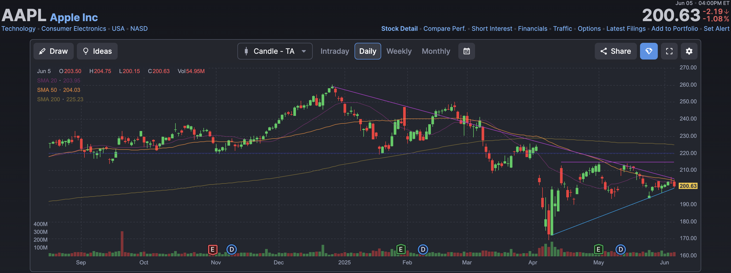Click the Jun 05 04:00PM ET timestamp
The width and height of the screenshot is (731, 273).
click(x=702, y=3)
